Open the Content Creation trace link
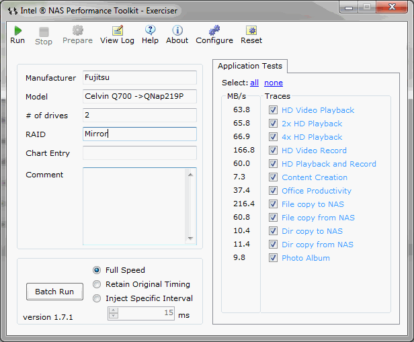Screen dimensions: 414x342 point(315,177)
